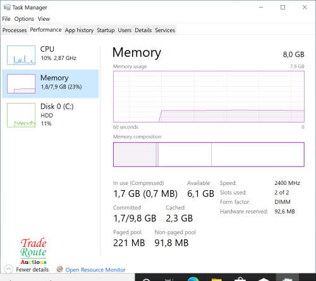This screenshot has height=281, width=316.
Task: Collapse with the Fewer details chevron icon
Action: point(8,269)
